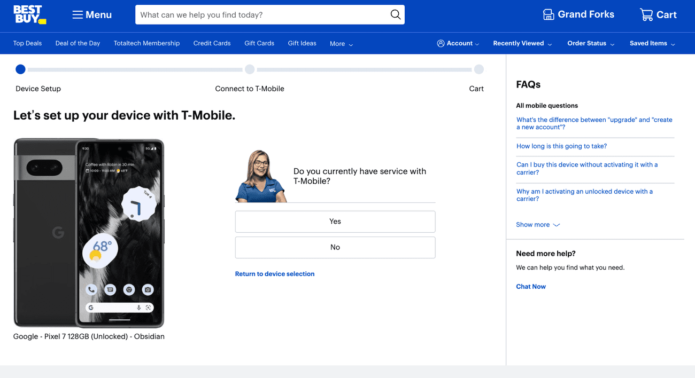The image size is (695, 378).
Task: Click the Show more chevron in FAQs
Action: pos(556,225)
